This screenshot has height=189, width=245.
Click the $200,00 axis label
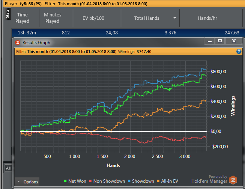pos(218,117)
